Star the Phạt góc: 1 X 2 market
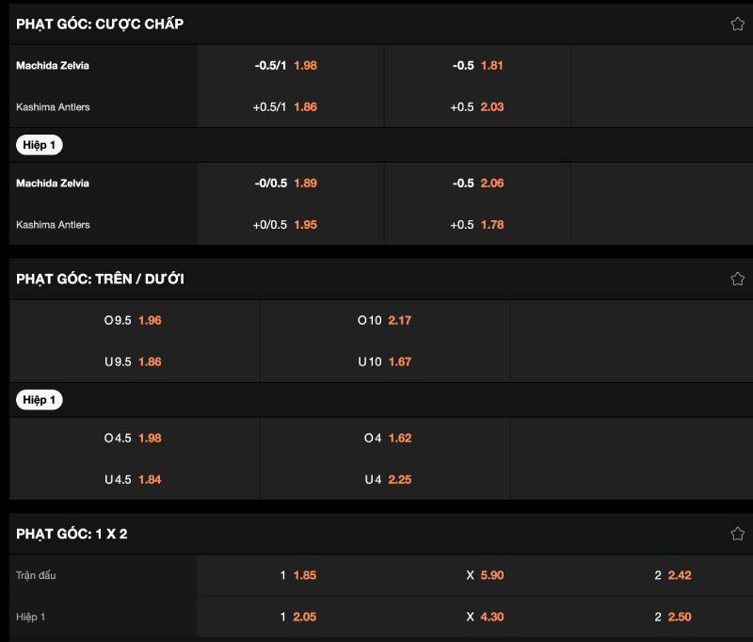753x642 pixels. click(737, 534)
